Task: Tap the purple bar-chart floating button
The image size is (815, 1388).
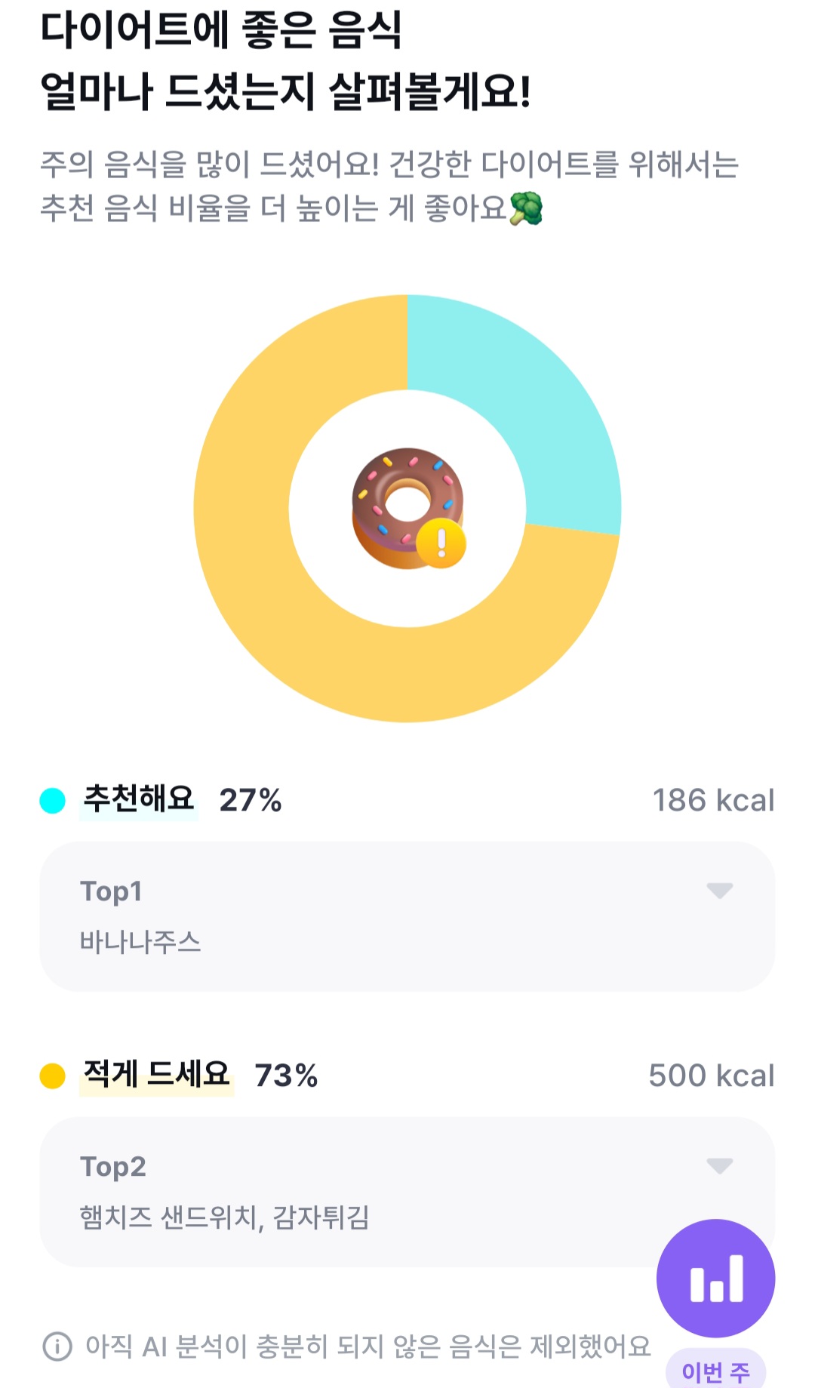Action: click(715, 1278)
